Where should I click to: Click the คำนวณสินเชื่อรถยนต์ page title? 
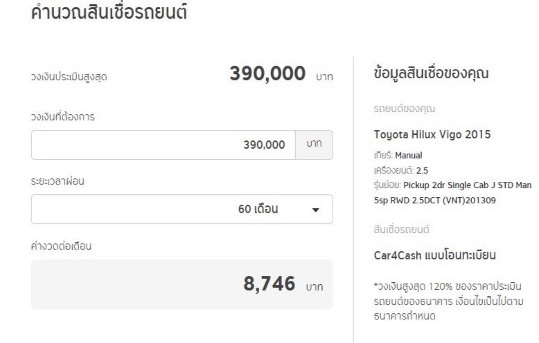point(109,12)
